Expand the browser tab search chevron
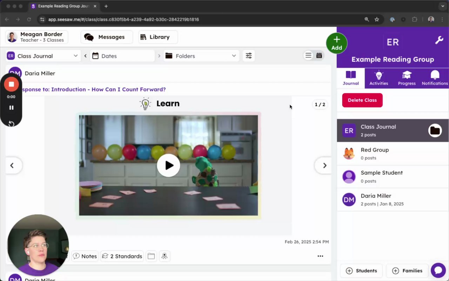 click(x=442, y=6)
